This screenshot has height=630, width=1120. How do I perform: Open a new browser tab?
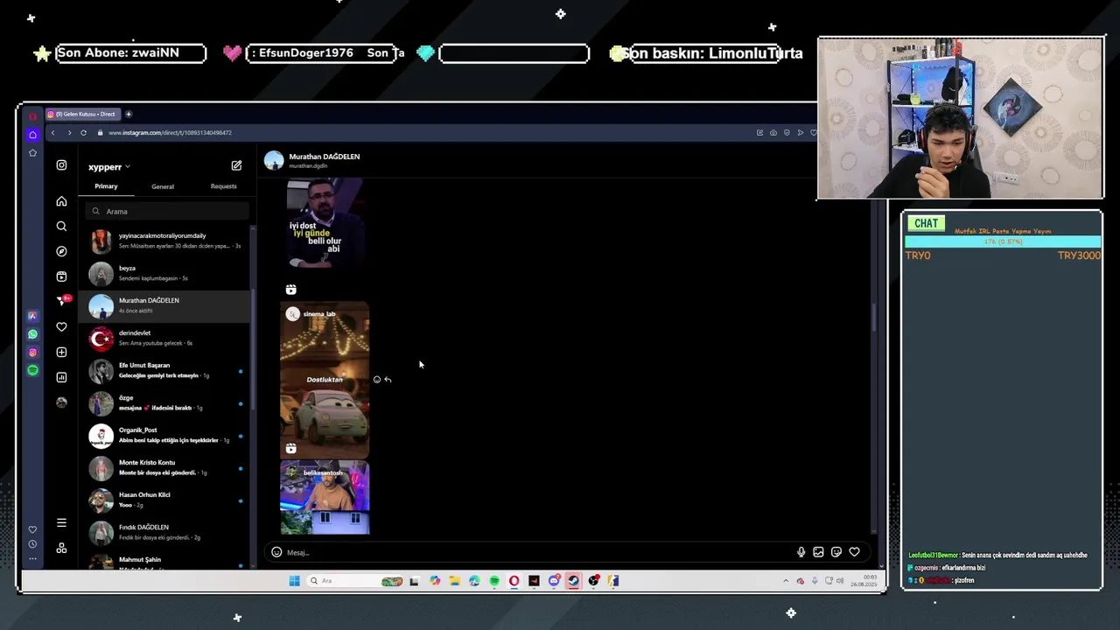click(128, 114)
